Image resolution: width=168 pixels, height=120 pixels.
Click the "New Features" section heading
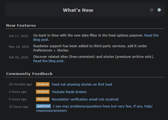pos(21,26)
